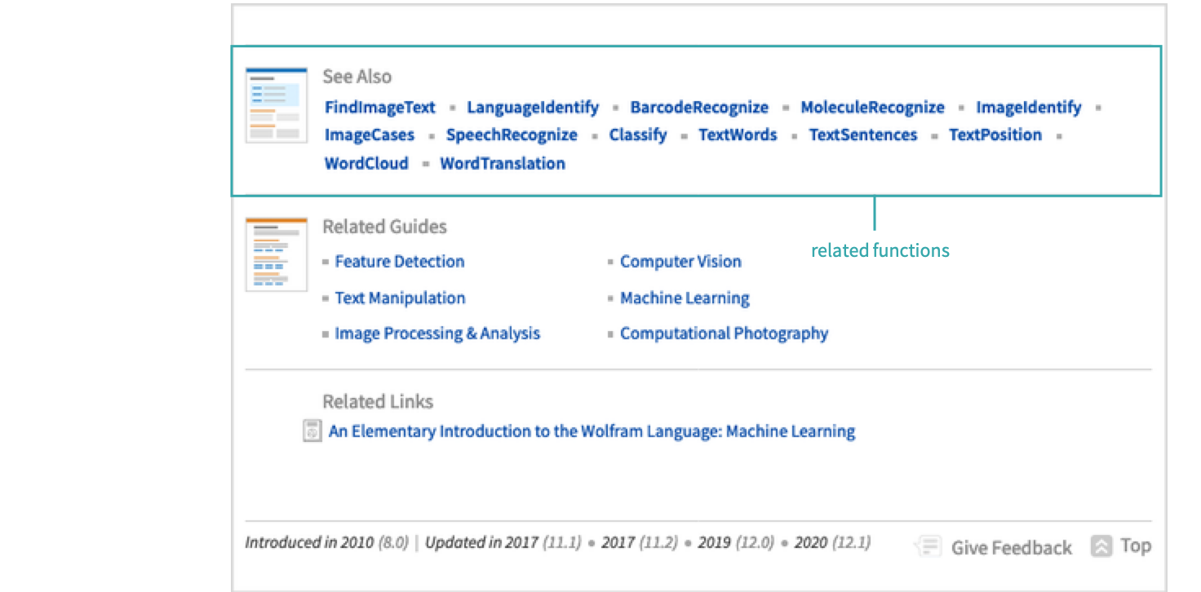Open the Computer Vision guide

680,262
